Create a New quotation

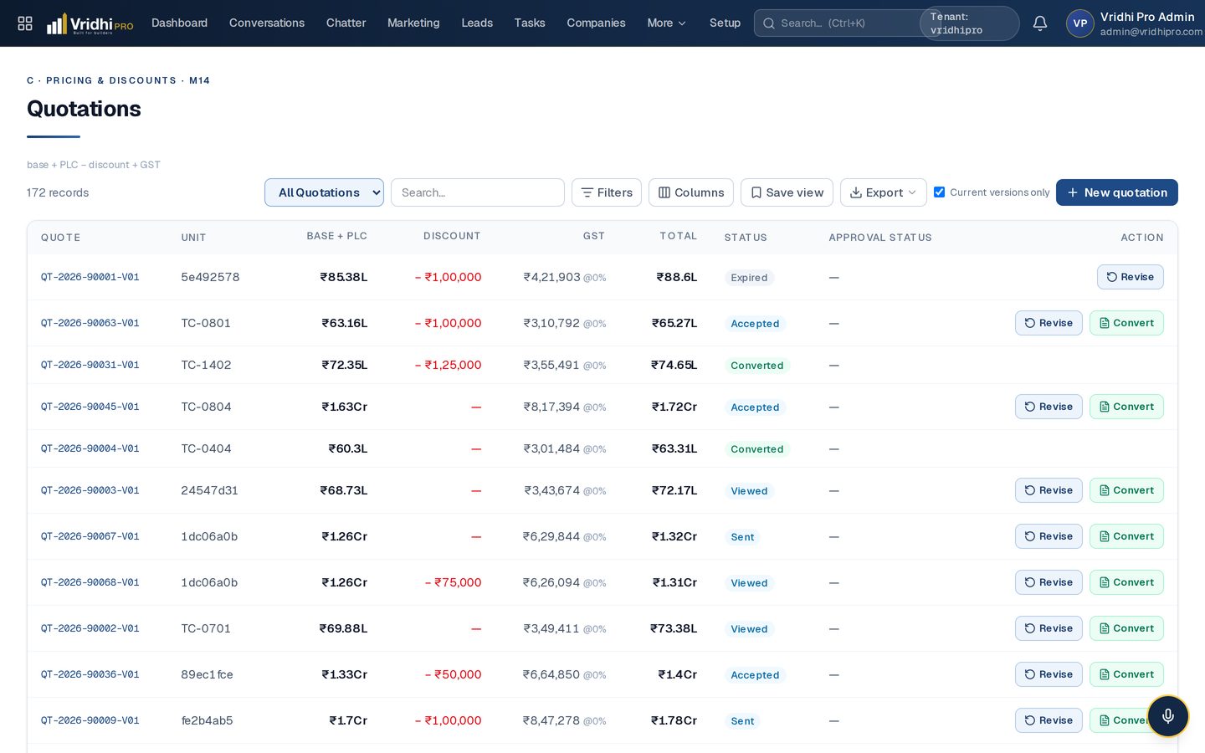[x=1117, y=192]
